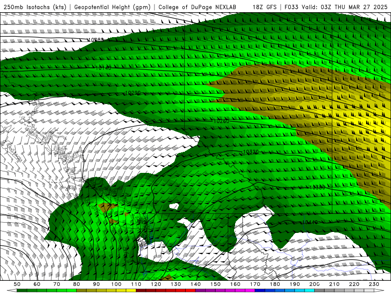Click the 150 value on the color scale

click(215, 284)
